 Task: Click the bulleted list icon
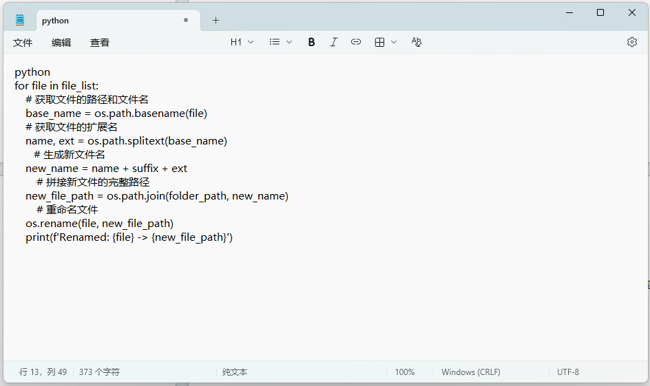tap(275, 42)
